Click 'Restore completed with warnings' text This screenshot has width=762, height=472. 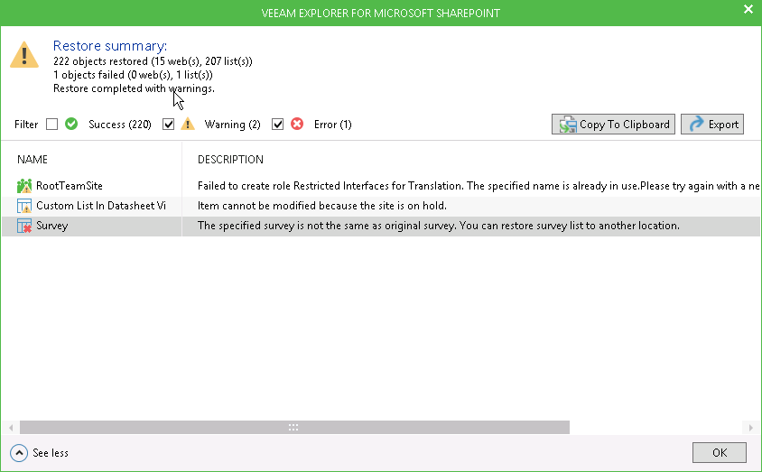(134, 88)
